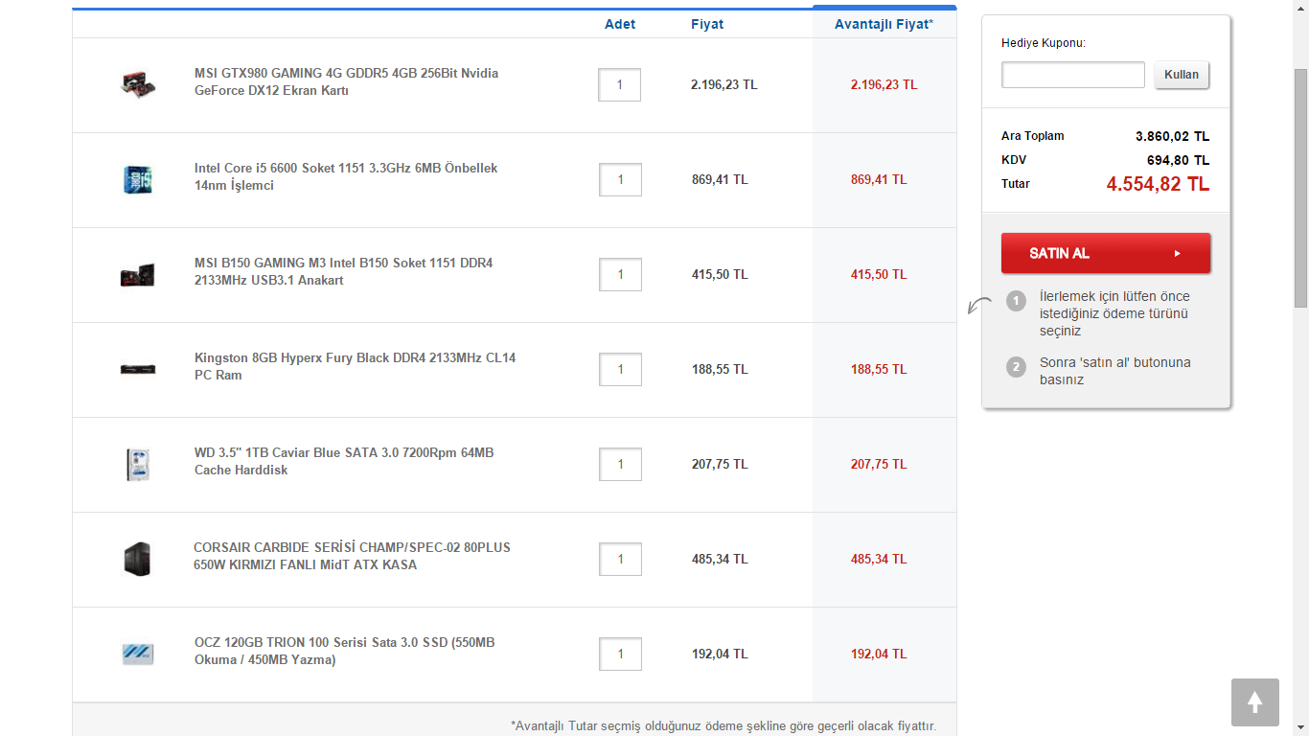The image size is (1309, 736).
Task: Click the red SATIN AL button
Action: click(1106, 253)
